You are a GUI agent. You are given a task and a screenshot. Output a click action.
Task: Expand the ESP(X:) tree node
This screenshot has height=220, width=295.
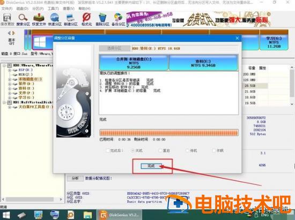[x=10, y=70]
